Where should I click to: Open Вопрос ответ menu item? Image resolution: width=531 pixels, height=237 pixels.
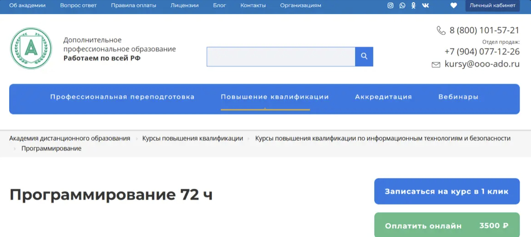click(x=78, y=5)
